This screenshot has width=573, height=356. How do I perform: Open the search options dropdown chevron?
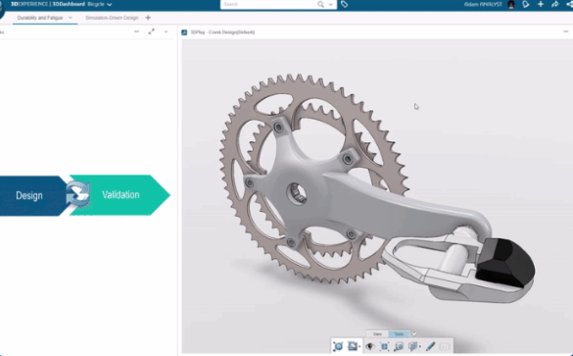click(x=330, y=4)
